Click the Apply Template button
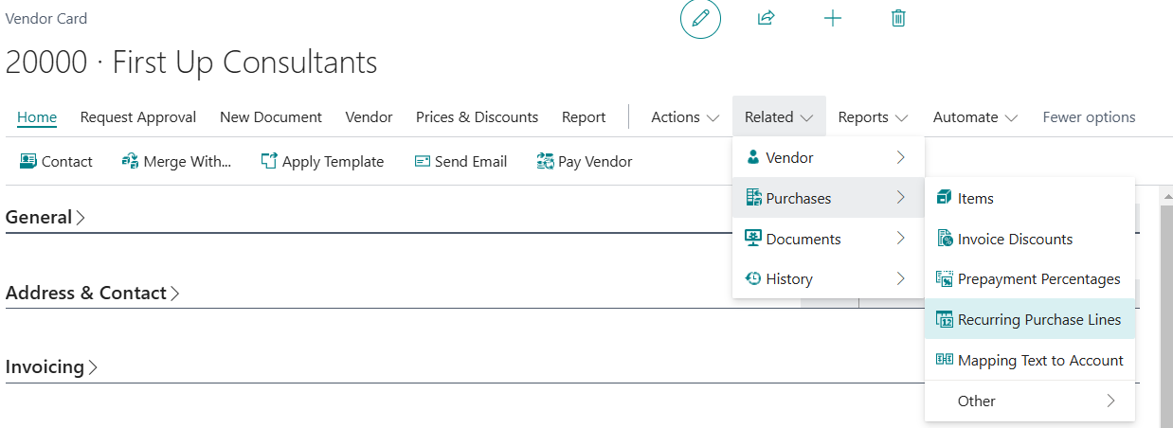The height and width of the screenshot is (428, 1173). pos(322,161)
